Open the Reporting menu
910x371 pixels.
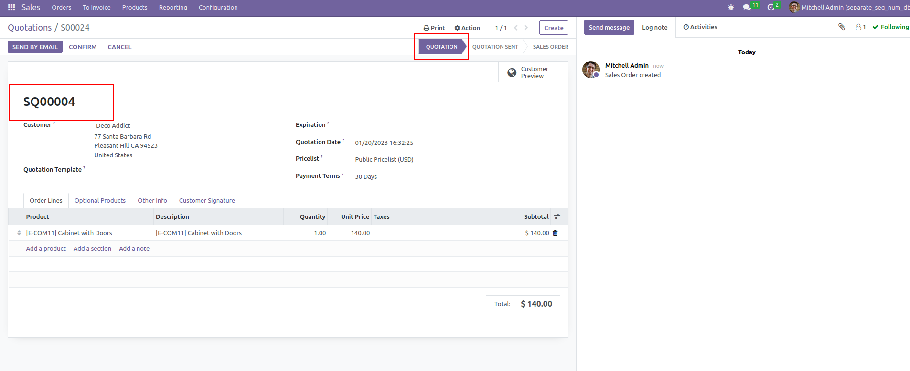[173, 7]
